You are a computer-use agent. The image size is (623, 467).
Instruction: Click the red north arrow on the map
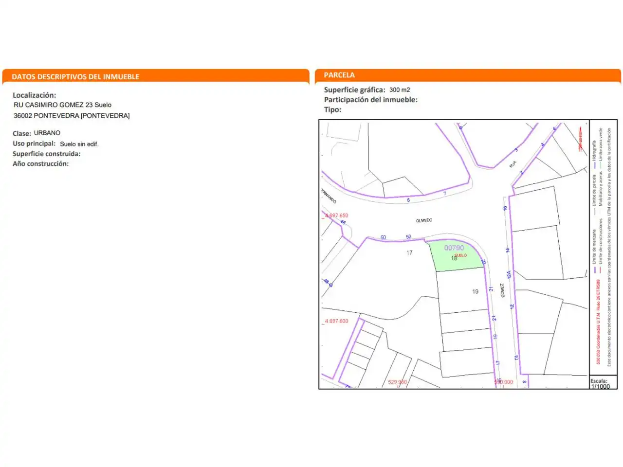pos(580,139)
